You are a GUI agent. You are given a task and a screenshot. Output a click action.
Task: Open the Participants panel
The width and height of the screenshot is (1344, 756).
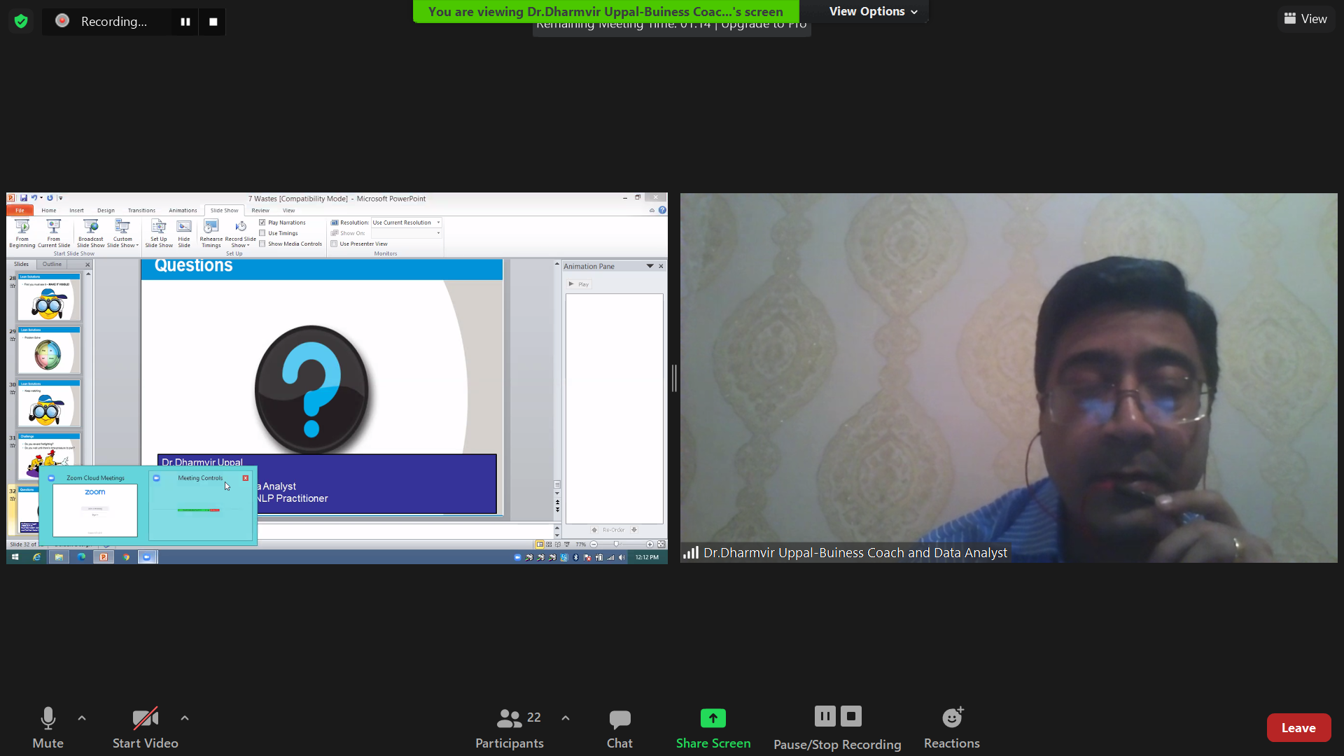(x=510, y=728)
